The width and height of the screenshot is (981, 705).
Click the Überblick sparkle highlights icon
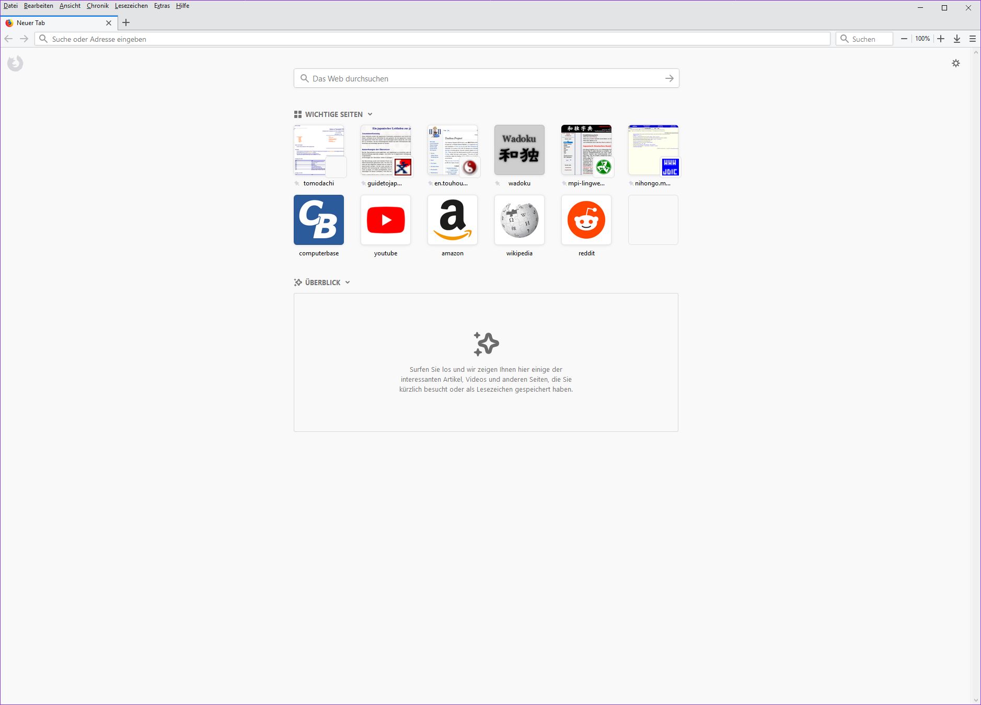click(x=298, y=283)
